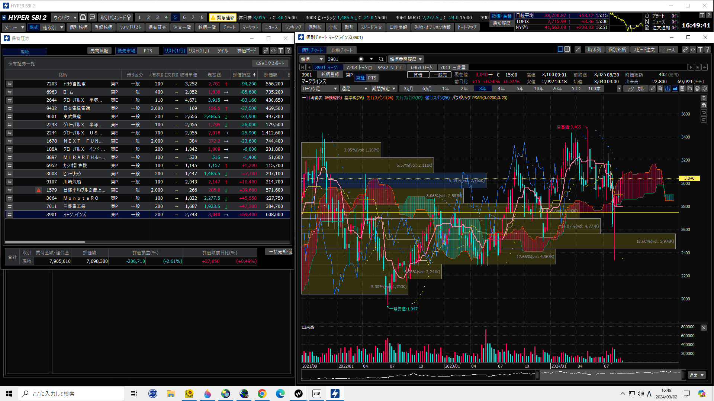Open the ローソク足 chart type dropdown

(320, 89)
